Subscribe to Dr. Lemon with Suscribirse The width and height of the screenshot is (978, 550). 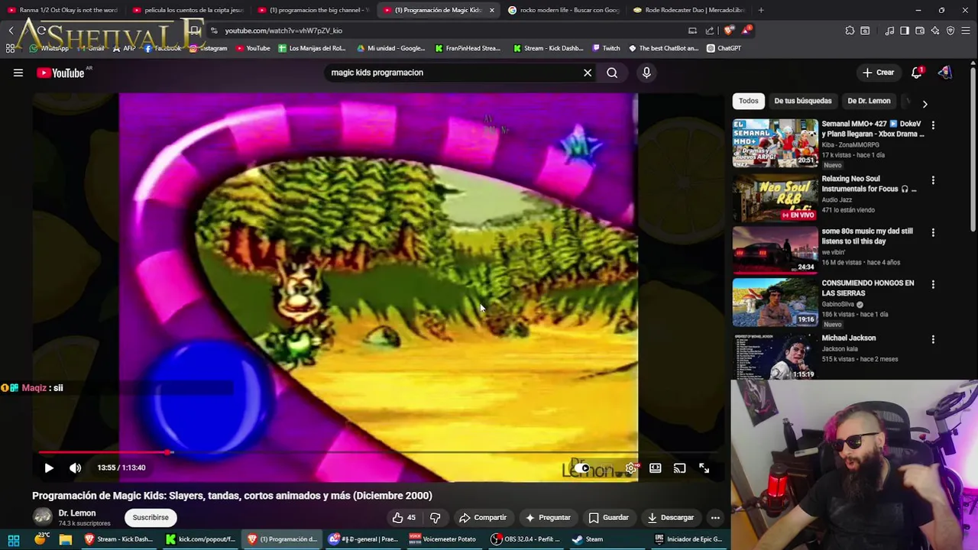[151, 517]
